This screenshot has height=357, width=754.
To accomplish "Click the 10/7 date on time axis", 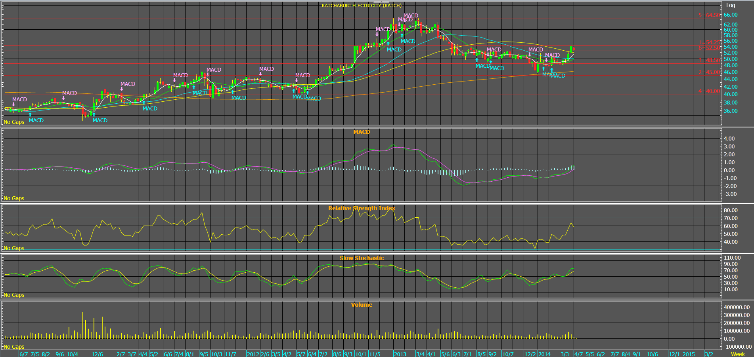I will pos(508,354).
